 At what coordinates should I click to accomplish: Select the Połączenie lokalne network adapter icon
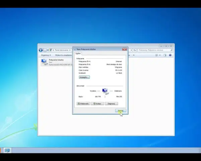44,62
